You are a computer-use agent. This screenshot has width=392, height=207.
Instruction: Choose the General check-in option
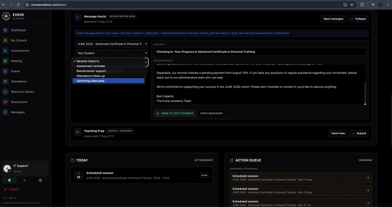tap(108, 61)
